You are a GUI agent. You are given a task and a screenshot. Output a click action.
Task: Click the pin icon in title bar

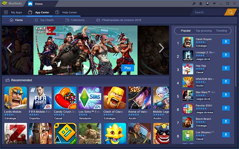click(x=194, y=3)
